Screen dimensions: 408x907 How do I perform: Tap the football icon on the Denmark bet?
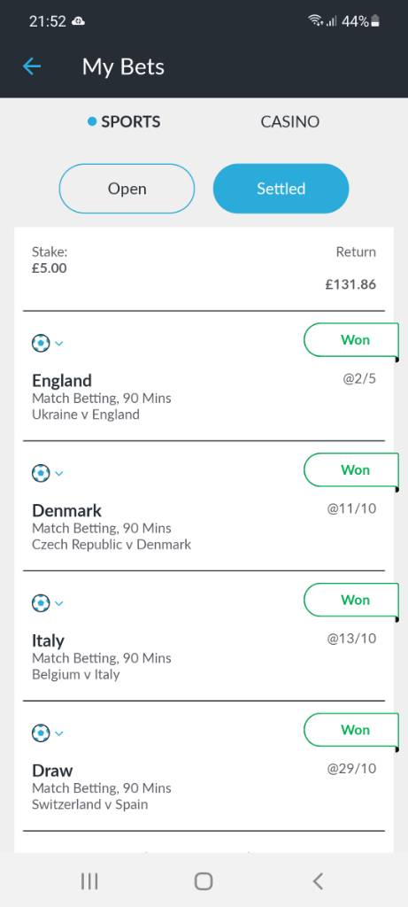41,474
